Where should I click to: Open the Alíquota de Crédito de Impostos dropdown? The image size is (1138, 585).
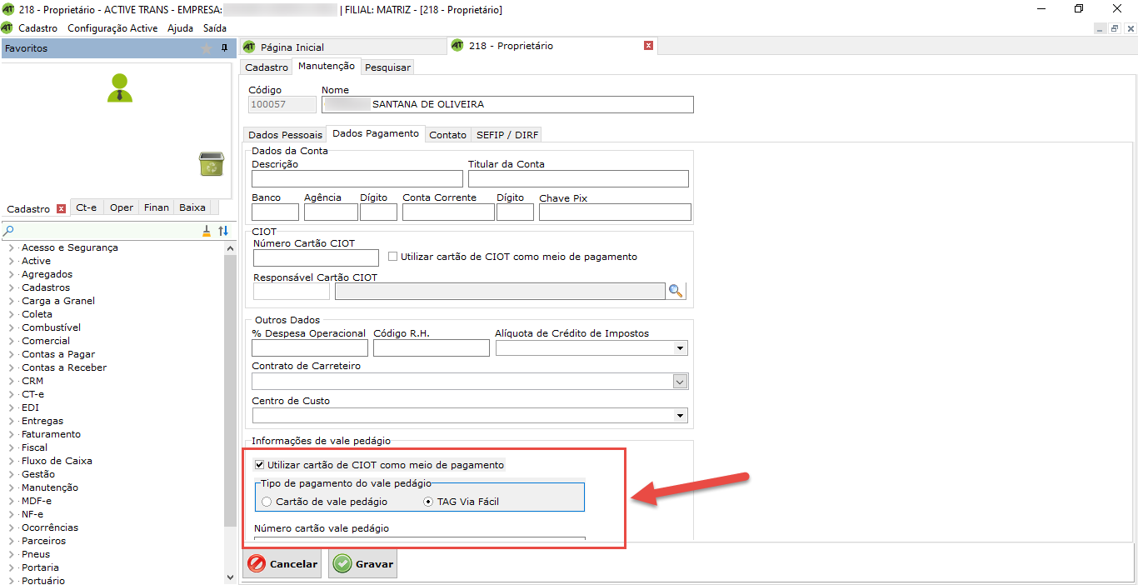tap(681, 348)
